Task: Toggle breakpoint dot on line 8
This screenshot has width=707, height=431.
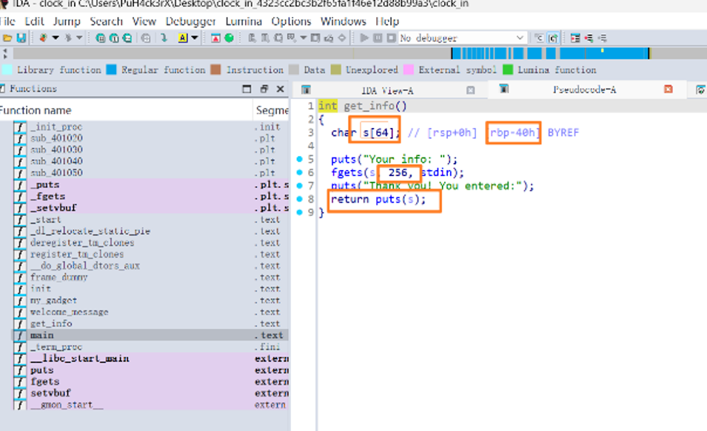Action: pos(299,200)
